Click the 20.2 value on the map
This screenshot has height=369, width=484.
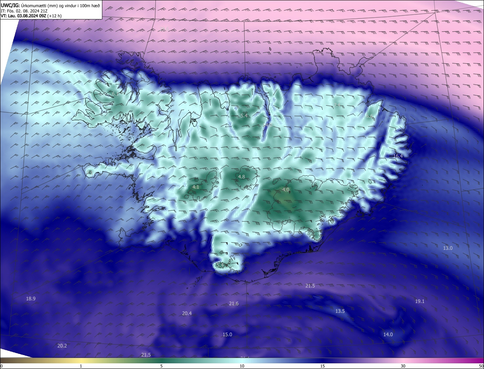coord(62,346)
